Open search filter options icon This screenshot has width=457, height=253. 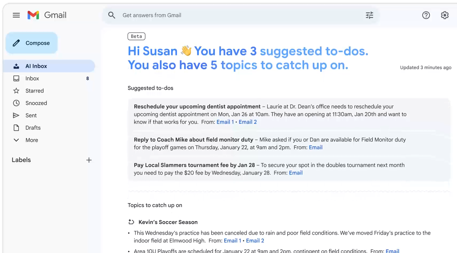click(x=369, y=15)
